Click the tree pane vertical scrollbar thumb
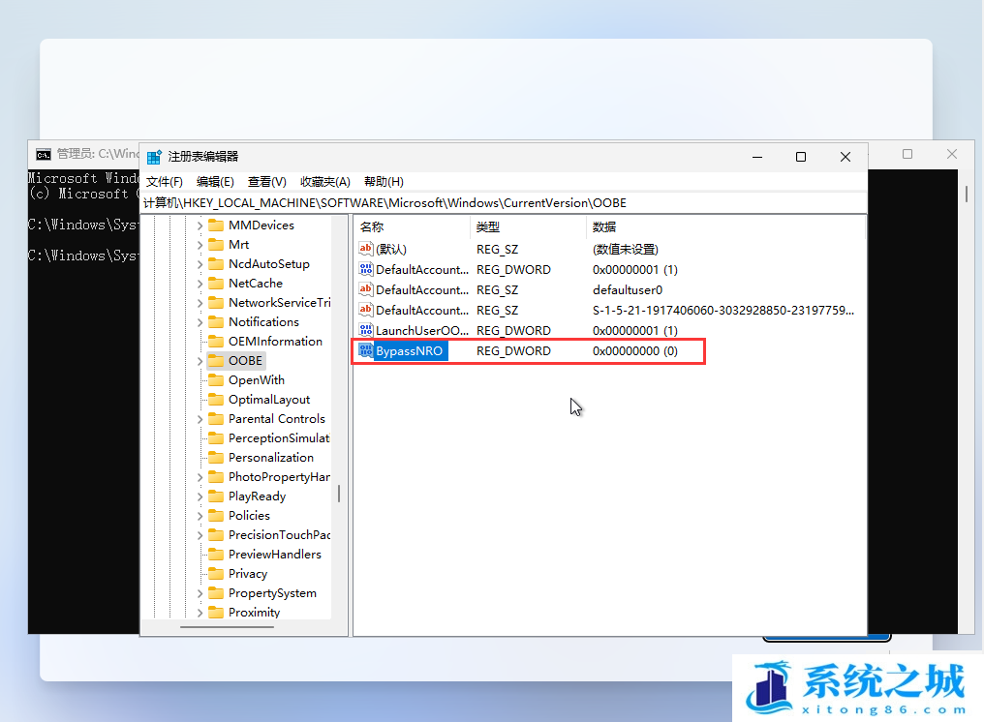Viewport: 984px width, 722px height. (339, 494)
